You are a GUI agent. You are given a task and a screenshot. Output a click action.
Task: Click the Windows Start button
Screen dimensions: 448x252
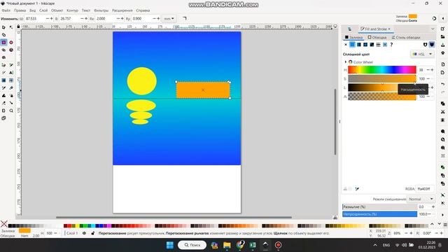click(170, 245)
